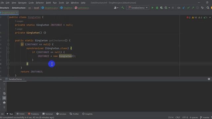Click the Print icon in Run panel
This screenshot has height=119, width=212.
click(4, 103)
